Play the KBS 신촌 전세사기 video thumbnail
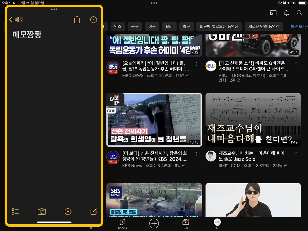Screen dimensions: 308x231 pyautogui.click(x=154, y=120)
